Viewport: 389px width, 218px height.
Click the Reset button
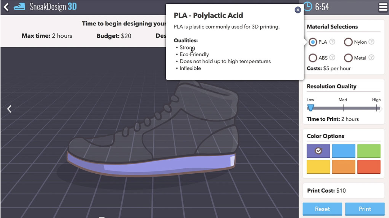(322, 209)
